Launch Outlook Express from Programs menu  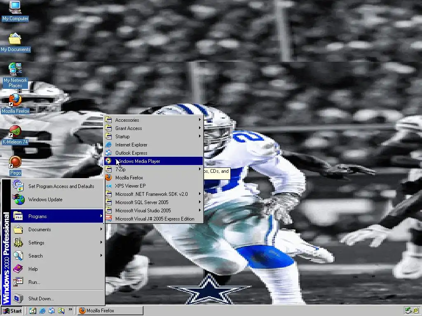click(x=154, y=153)
